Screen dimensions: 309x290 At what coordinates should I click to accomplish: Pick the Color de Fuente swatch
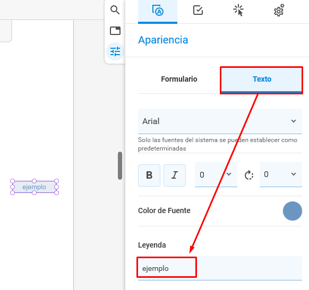[293, 211]
